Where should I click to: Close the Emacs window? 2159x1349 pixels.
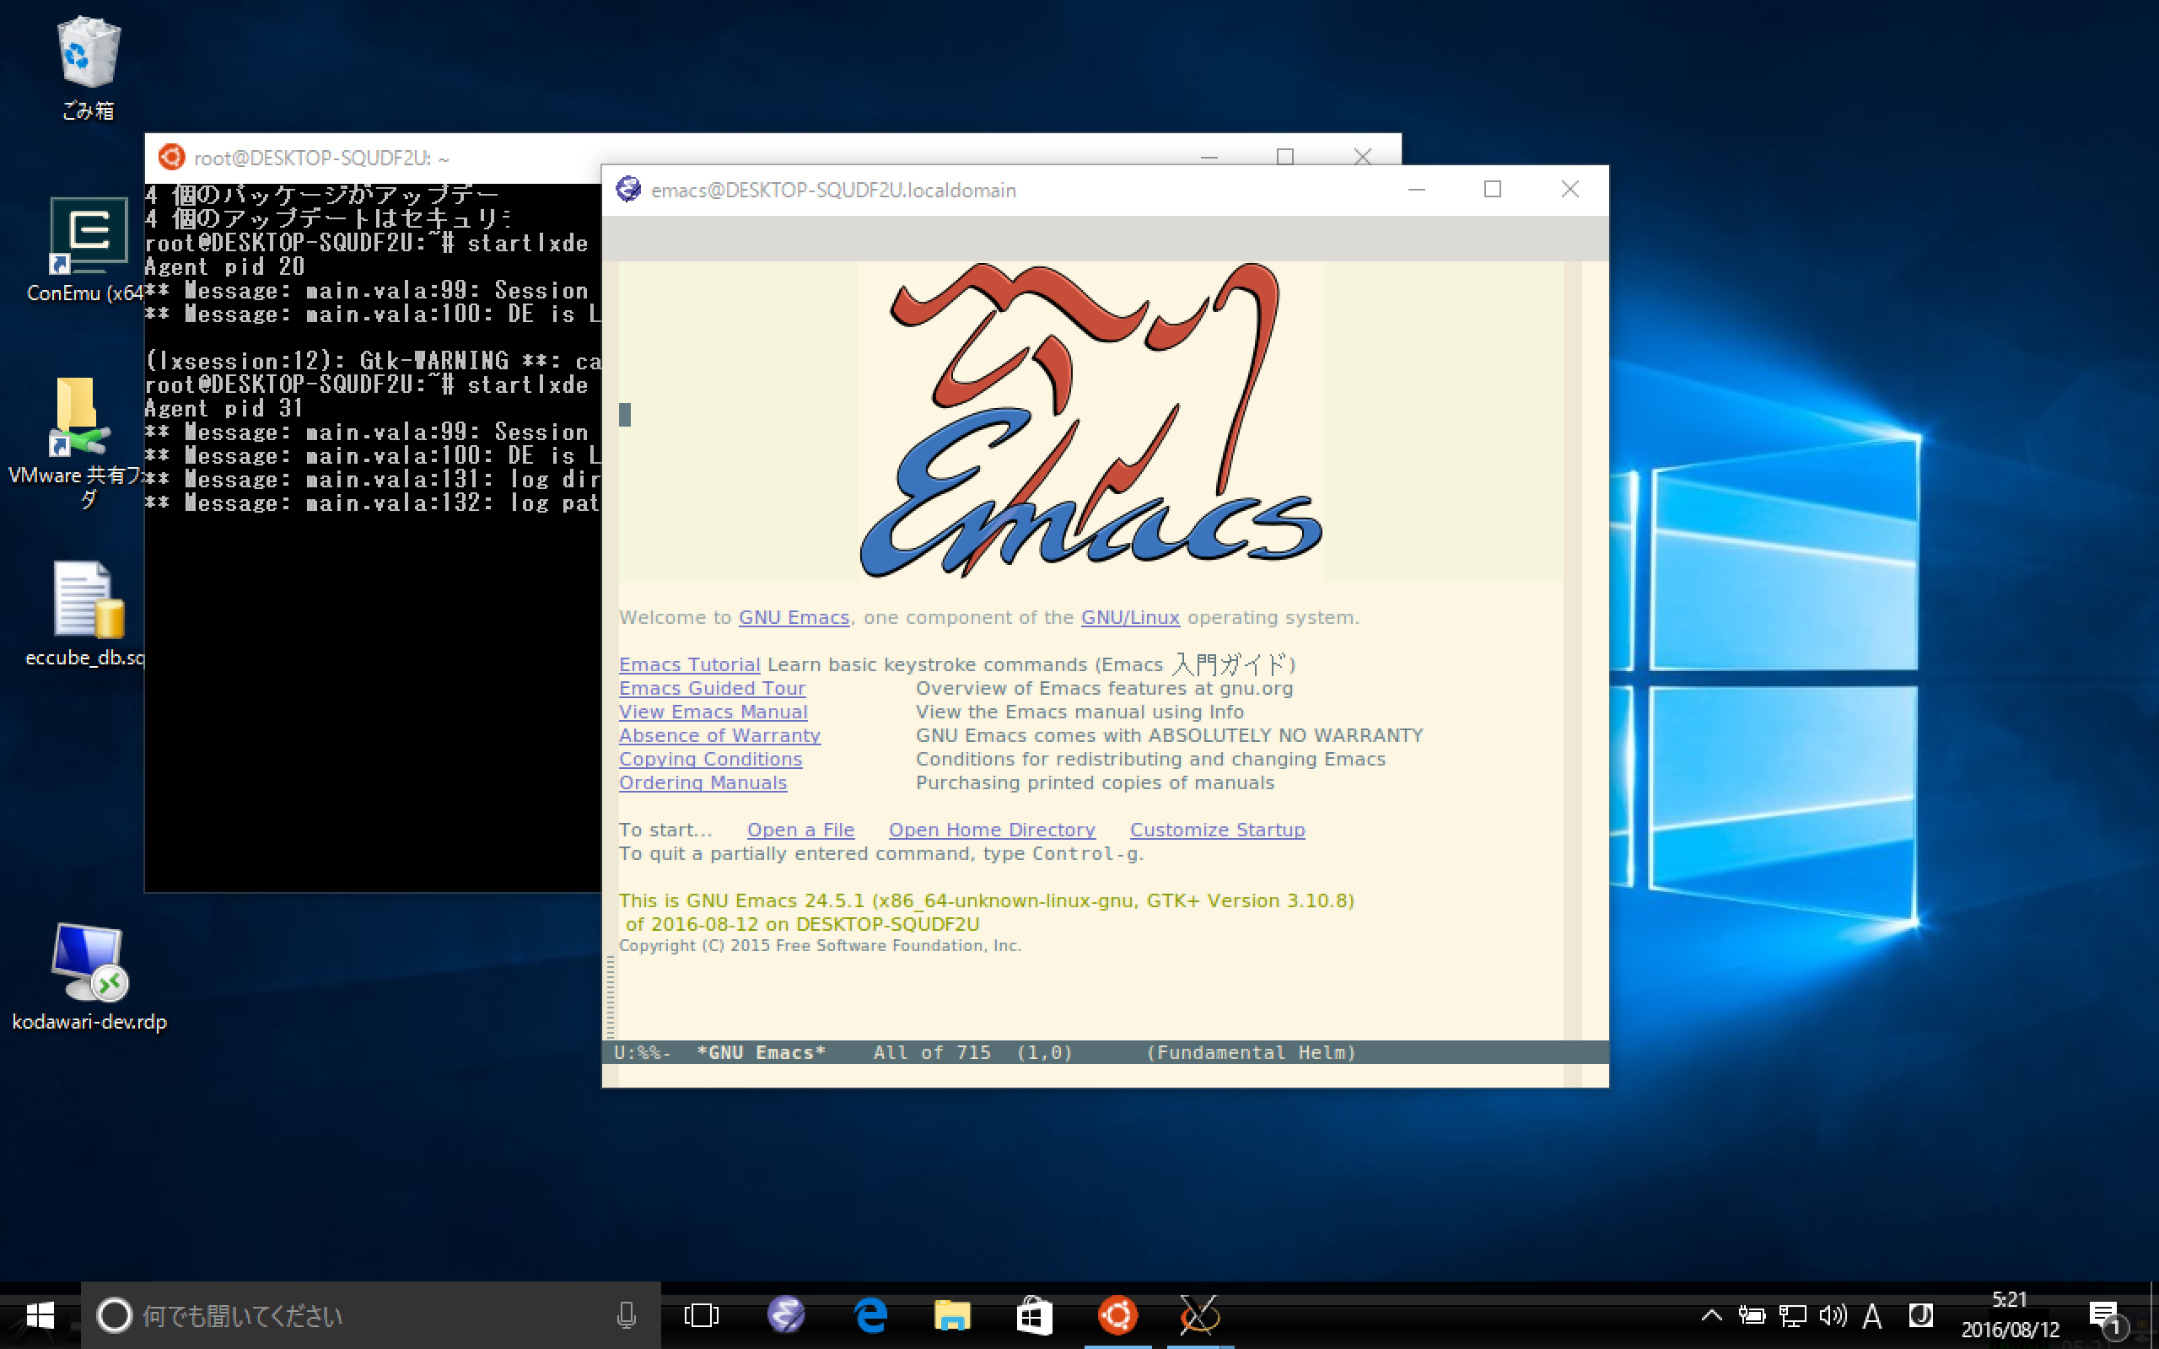tap(1570, 189)
